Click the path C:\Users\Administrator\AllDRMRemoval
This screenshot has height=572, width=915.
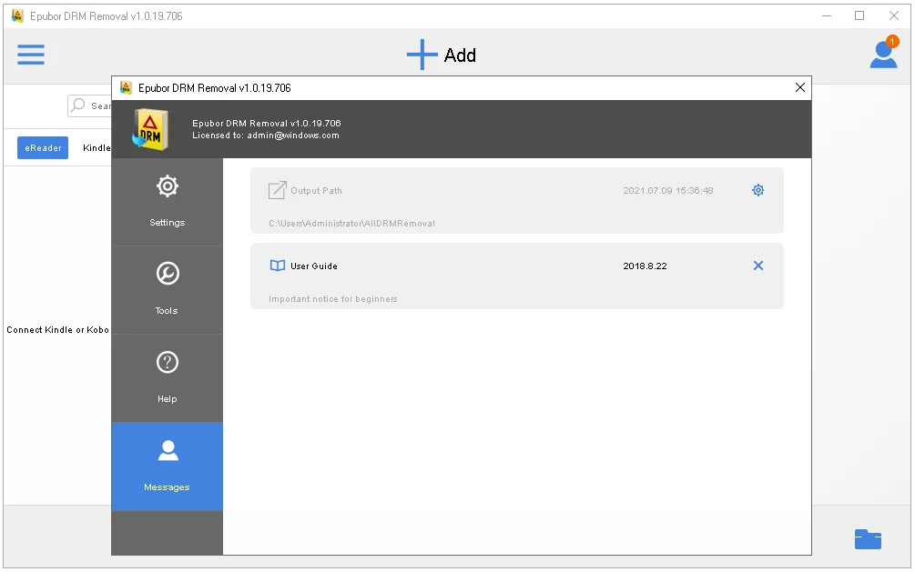pyautogui.click(x=351, y=224)
